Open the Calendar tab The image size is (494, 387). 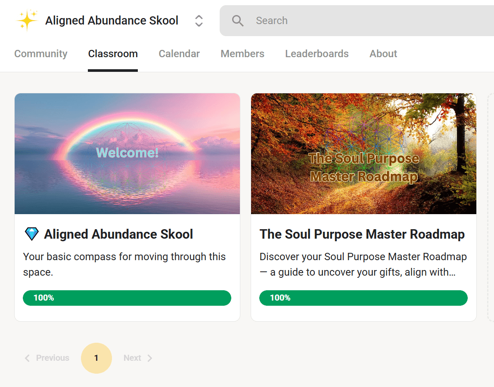point(179,54)
